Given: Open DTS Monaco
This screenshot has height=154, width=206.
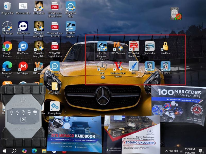Looking at the screenshot, I should [118, 47].
